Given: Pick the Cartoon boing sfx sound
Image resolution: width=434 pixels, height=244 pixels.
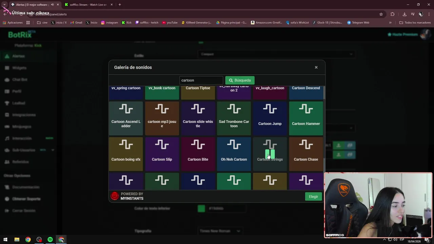Looking at the screenshot, I should point(126,154).
